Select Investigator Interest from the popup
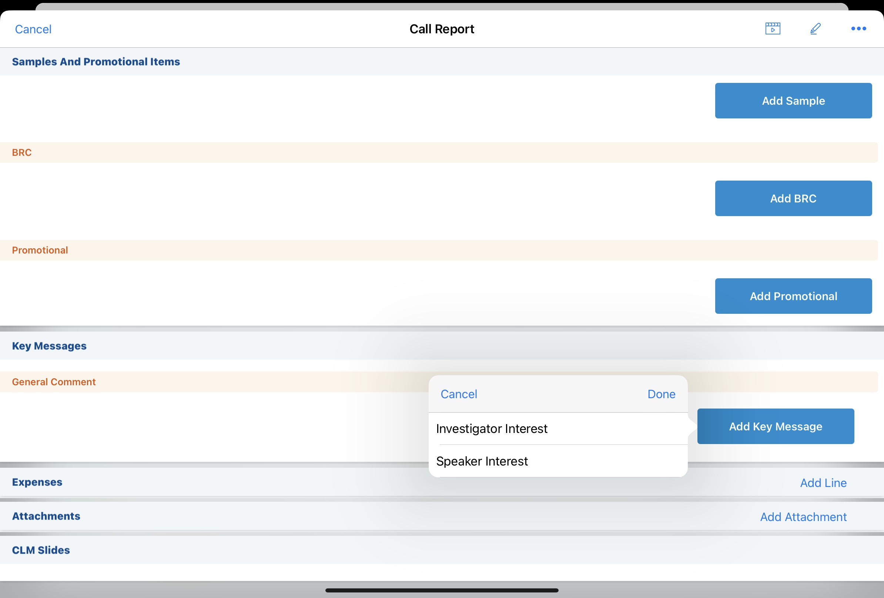The height and width of the screenshot is (598, 884). [492, 429]
